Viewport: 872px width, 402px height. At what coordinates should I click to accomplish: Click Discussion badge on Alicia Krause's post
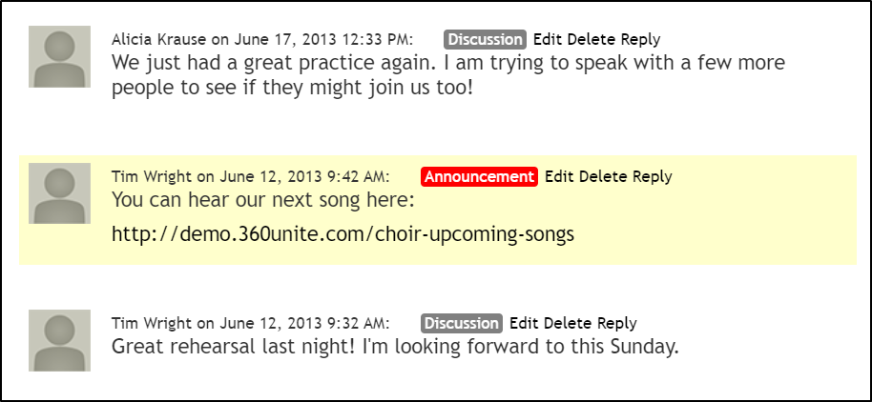coord(485,39)
